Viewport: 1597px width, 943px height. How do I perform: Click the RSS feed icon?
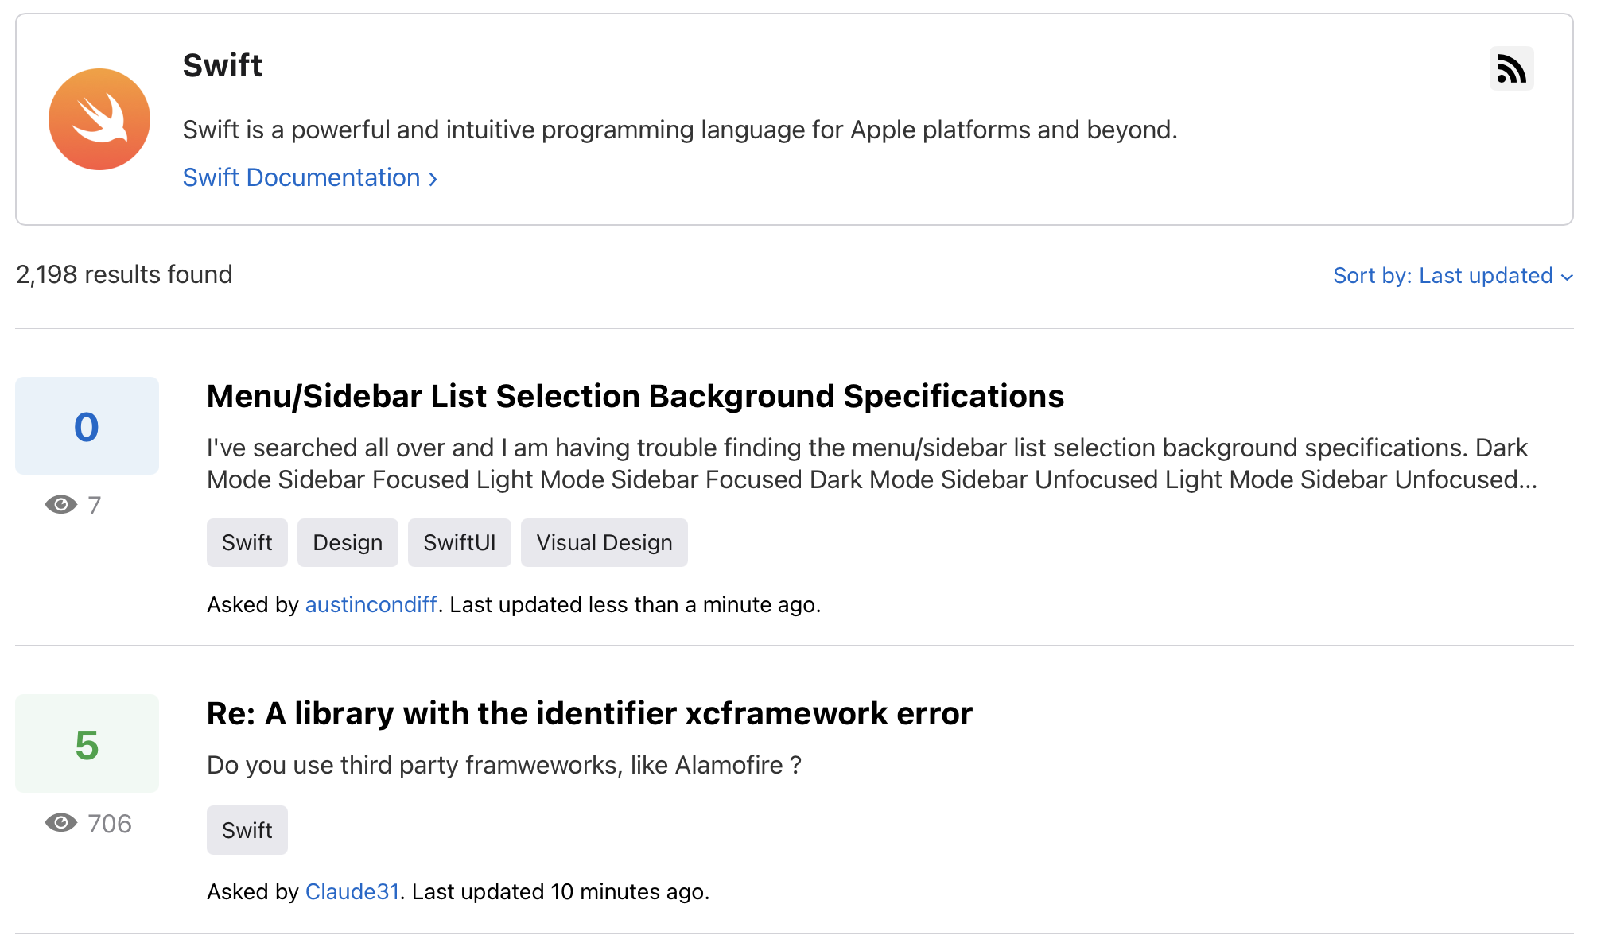click(x=1511, y=69)
